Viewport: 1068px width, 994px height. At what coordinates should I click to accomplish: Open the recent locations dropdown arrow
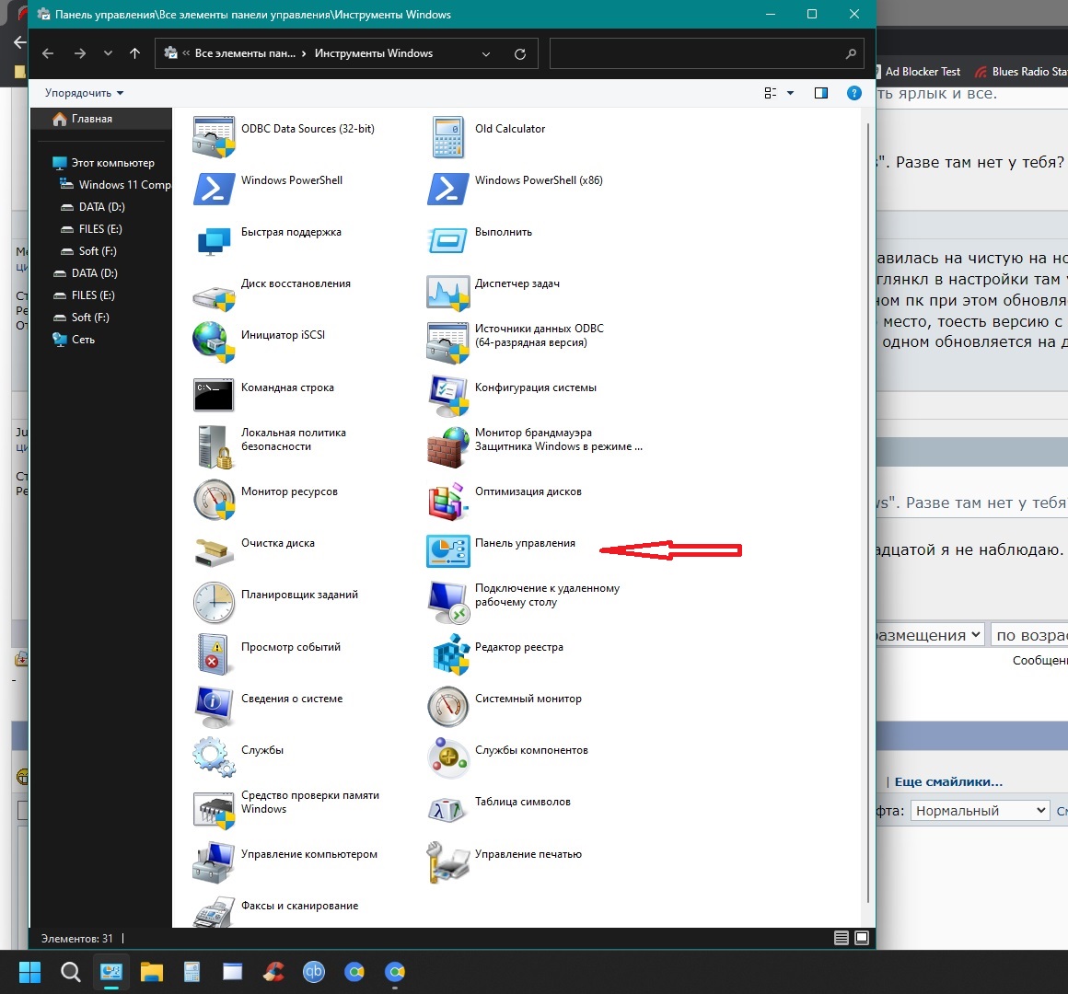tap(108, 53)
